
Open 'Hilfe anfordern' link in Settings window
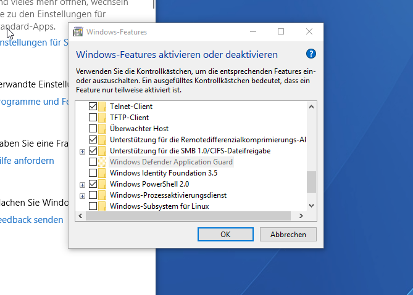[x=27, y=161]
